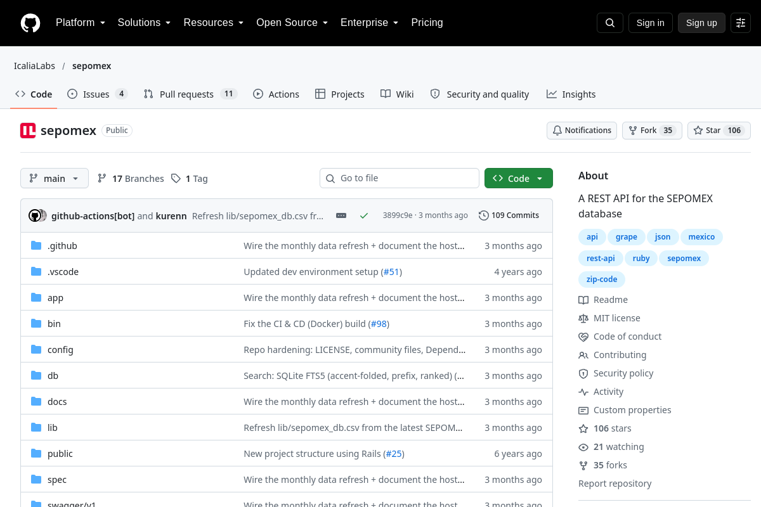Screen dimensions: 761x507
Task: Open the Open Source menu
Action: coord(292,23)
